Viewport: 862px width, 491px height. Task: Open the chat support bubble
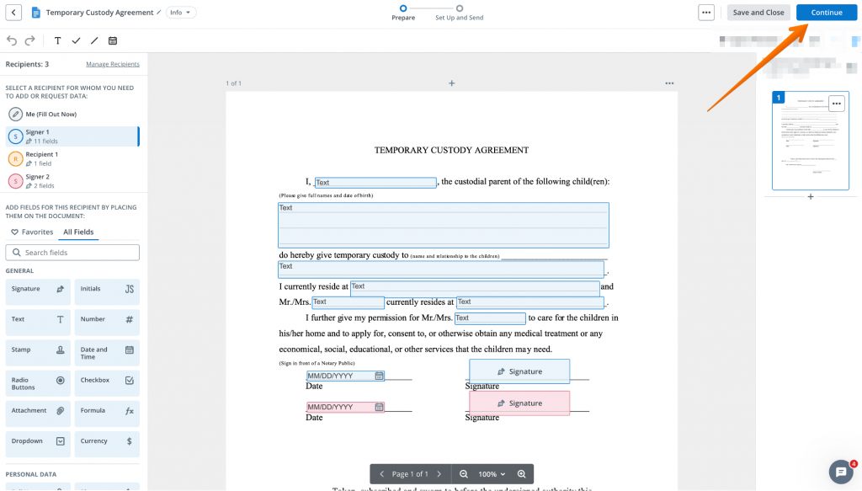point(841,472)
